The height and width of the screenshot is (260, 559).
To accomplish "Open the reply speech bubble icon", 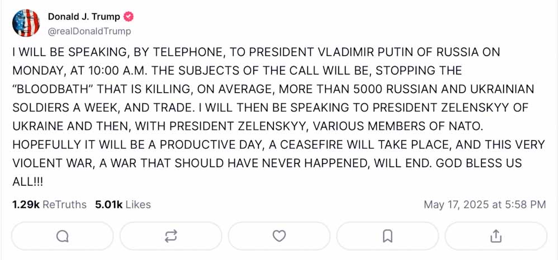I will [63, 237].
